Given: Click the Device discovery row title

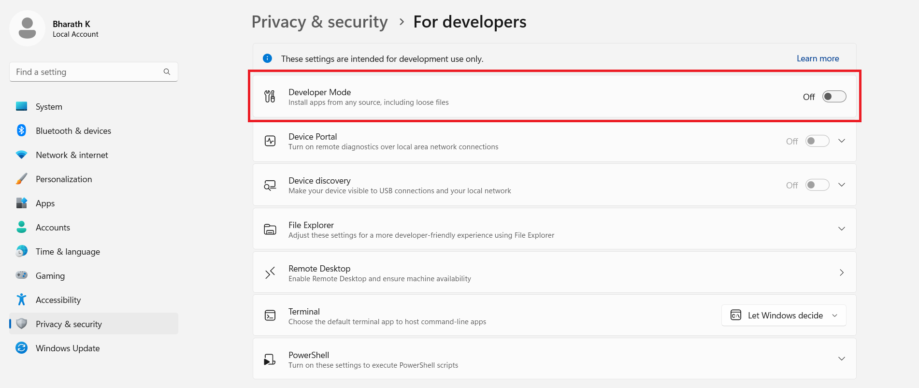Looking at the screenshot, I should tap(319, 180).
